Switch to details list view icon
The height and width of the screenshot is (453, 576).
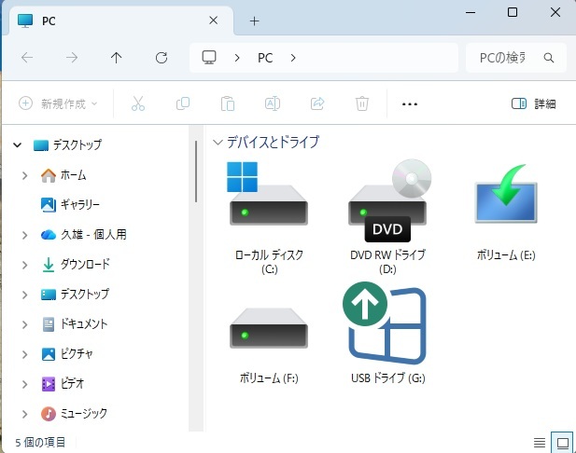[x=540, y=443]
